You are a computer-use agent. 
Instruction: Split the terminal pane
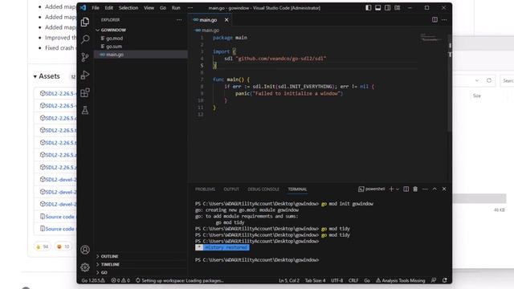point(406,189)
